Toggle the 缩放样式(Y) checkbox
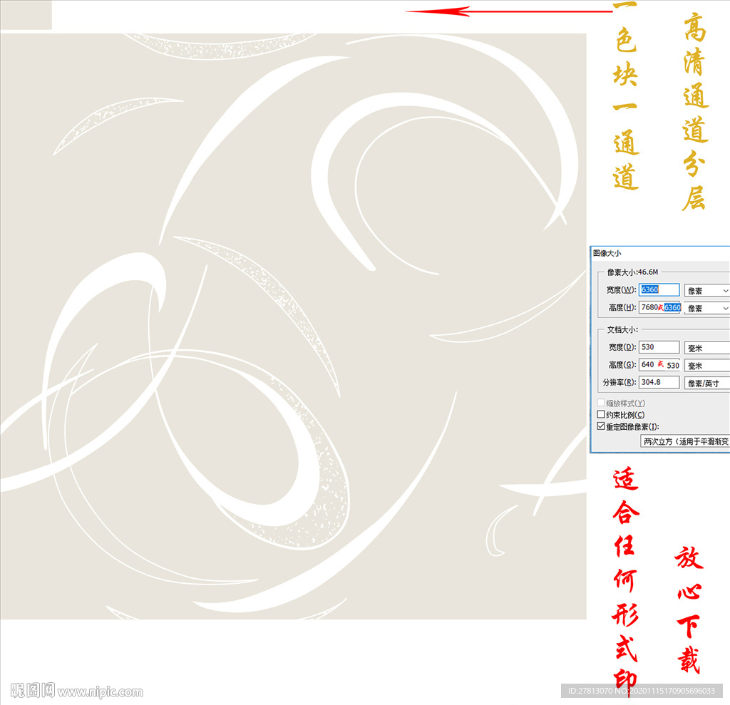The height and width of the screenshot is (705, 730). [x=600, y=402]
